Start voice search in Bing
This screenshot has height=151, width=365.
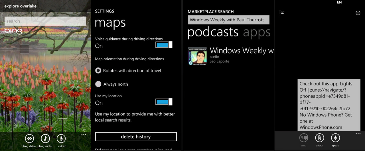tap(61, 139)
